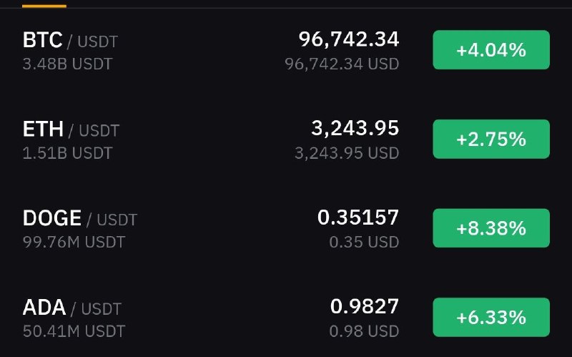Select the ADA price 0.9827
The width and height of the screenshot is (572, 357).
coord(365,307)
